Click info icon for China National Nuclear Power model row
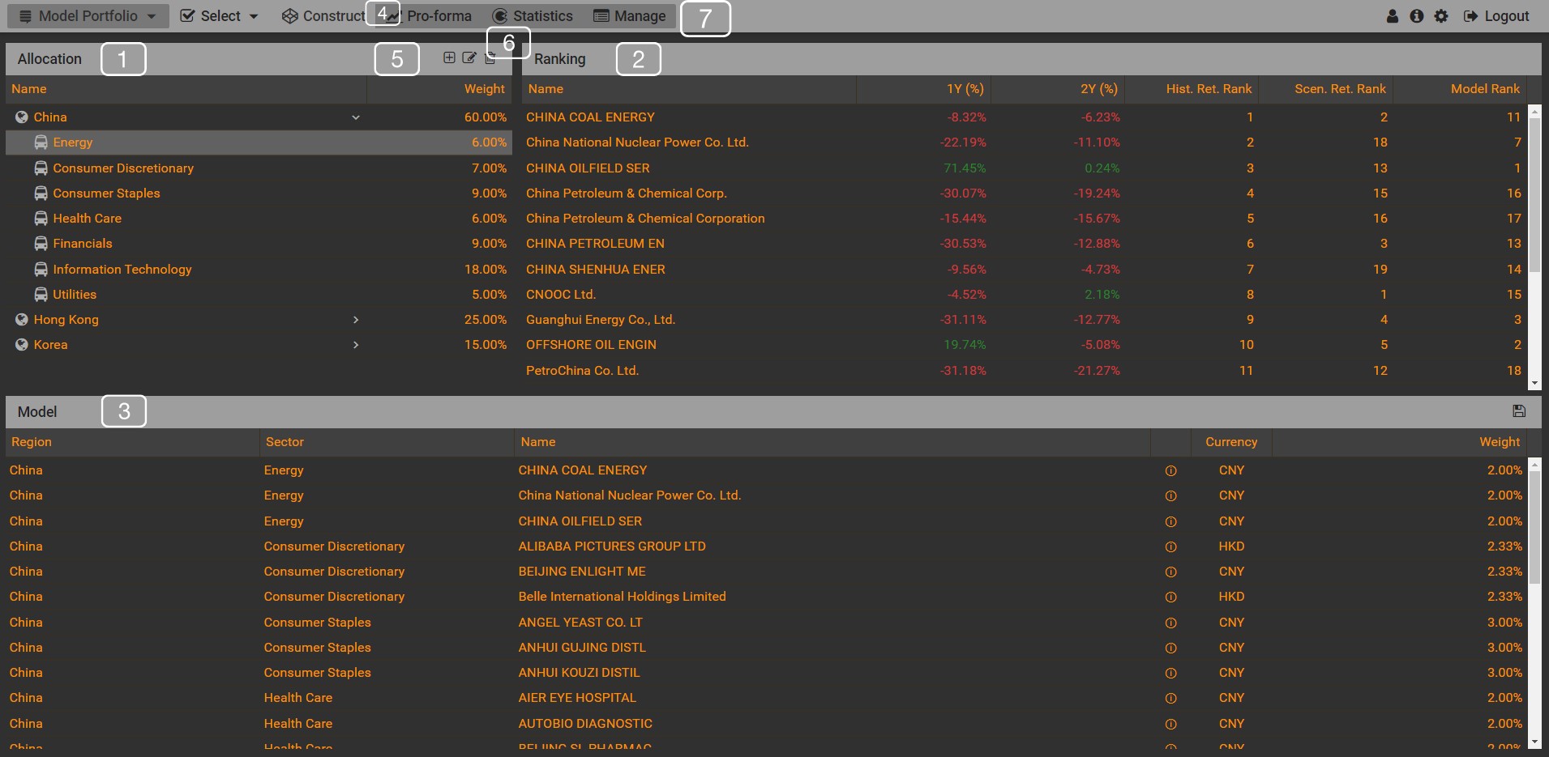Screen dimensions: 1549x757 1170,495
